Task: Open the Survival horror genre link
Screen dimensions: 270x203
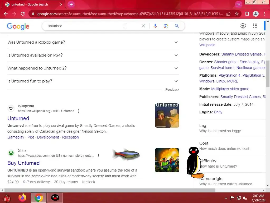Action: (x=223, y=68)
